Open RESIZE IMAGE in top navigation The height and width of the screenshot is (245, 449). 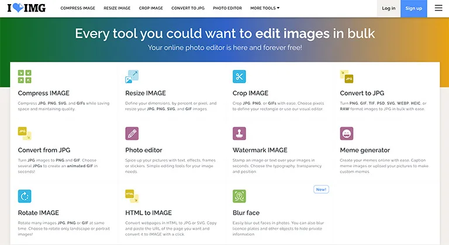click(x=117, y=8)
